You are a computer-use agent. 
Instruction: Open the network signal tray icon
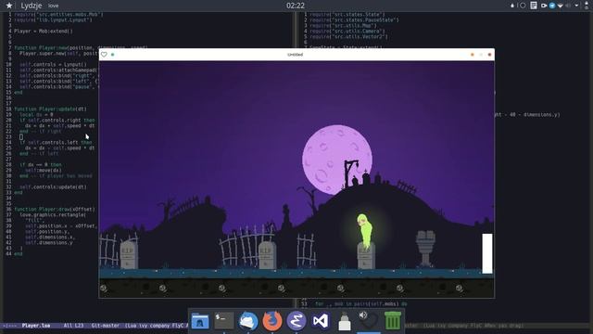[560, 6]
